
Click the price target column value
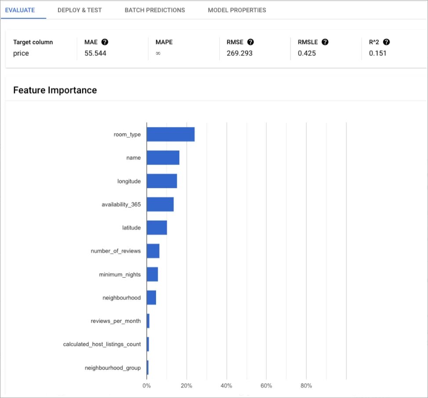pos(21,54)
